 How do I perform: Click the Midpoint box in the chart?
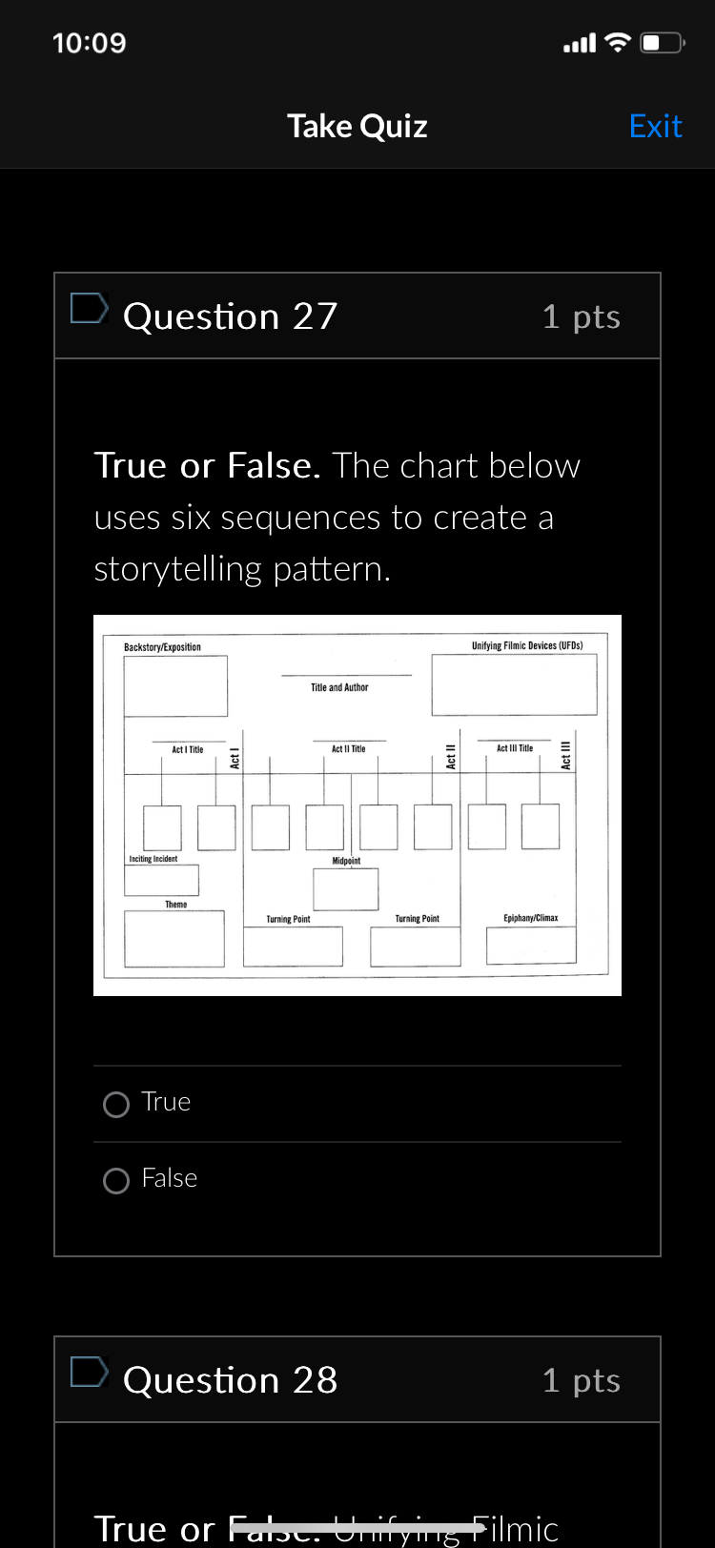345,888
